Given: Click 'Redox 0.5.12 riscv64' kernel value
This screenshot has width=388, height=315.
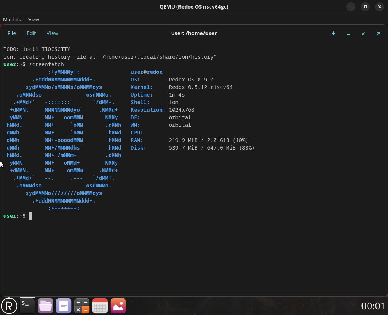Looking at the screenshot, I should 200,87.
